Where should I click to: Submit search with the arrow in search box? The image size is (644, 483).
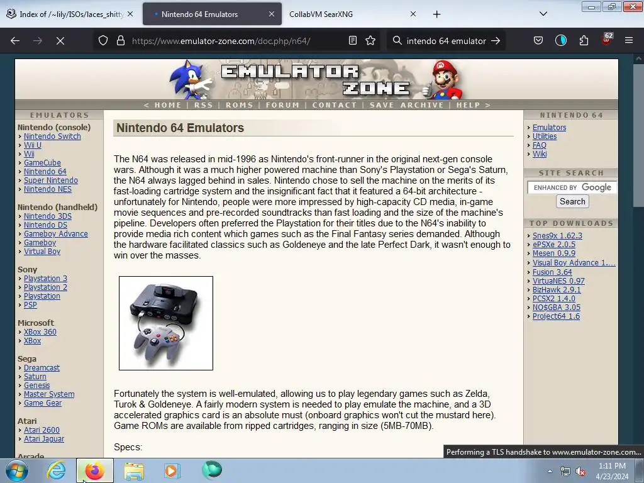pos(496,41)
